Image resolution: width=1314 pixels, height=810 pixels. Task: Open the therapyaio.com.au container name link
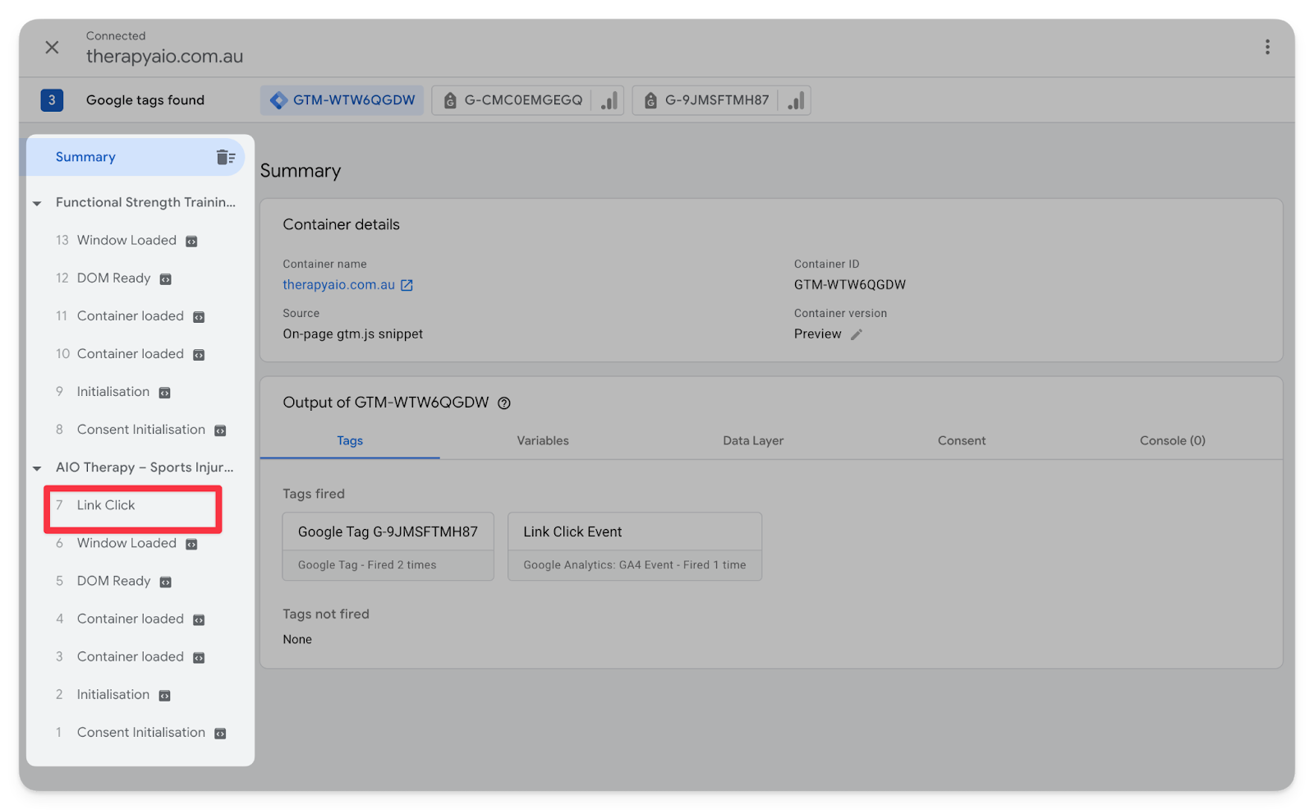click(338, 284)
